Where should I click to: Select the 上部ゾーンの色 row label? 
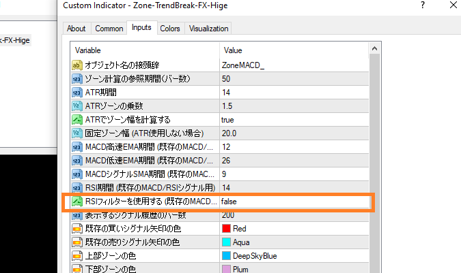point(111,256)
